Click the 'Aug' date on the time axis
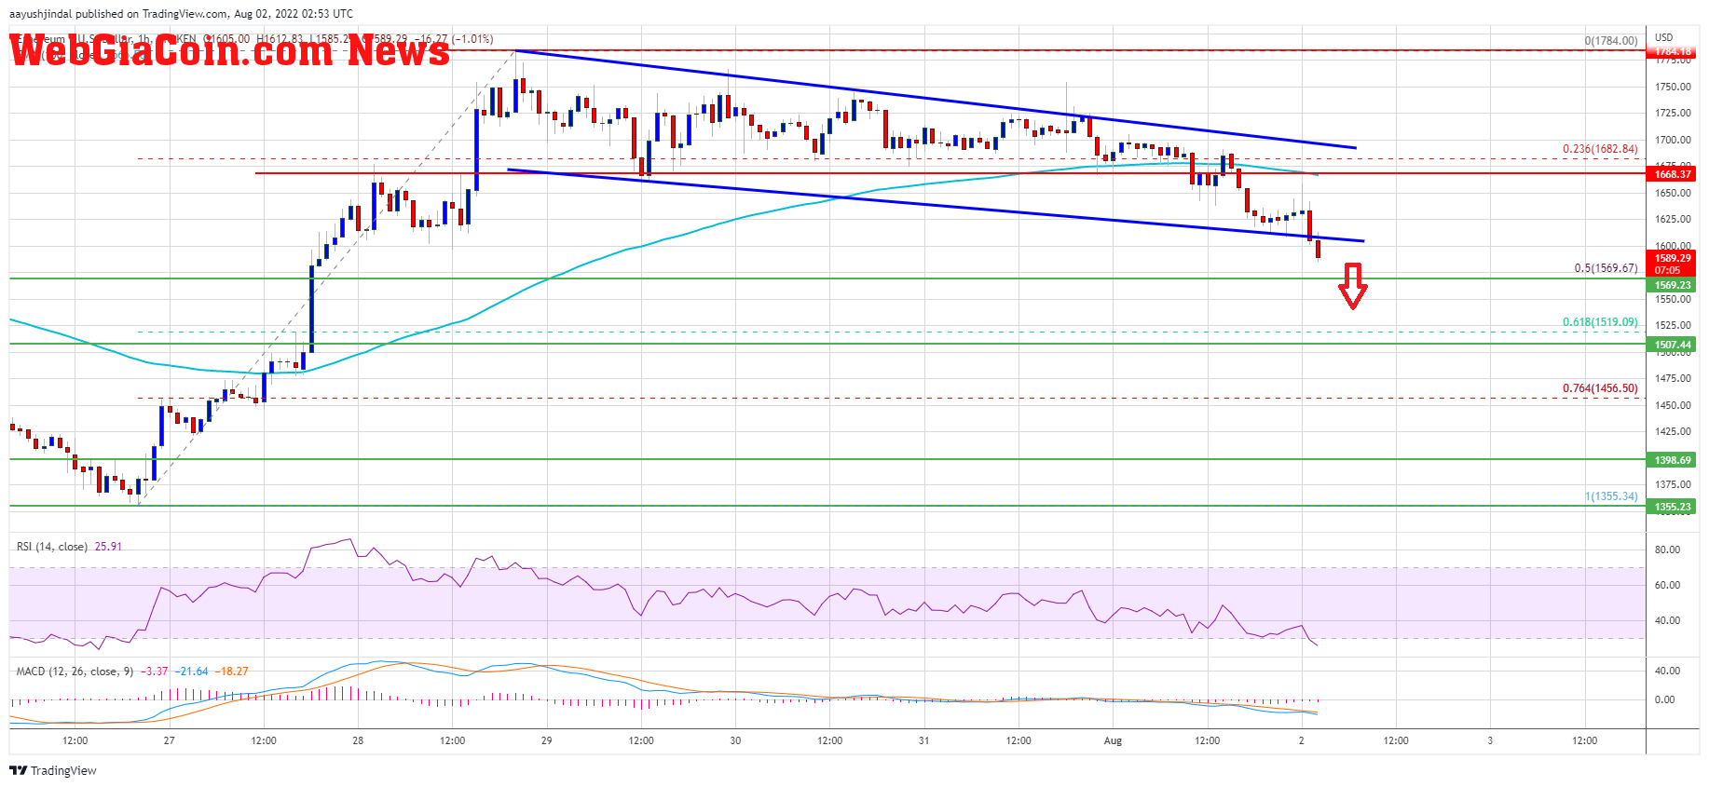 point(1113,741)
